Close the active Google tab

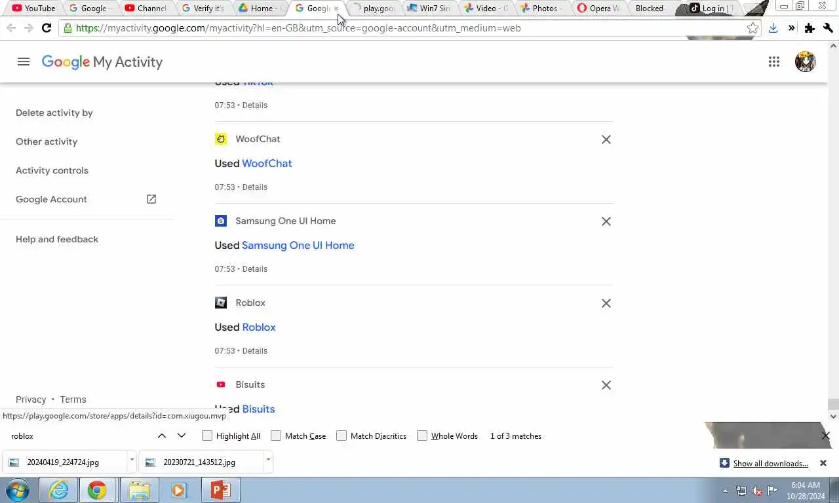coord(336,9)
